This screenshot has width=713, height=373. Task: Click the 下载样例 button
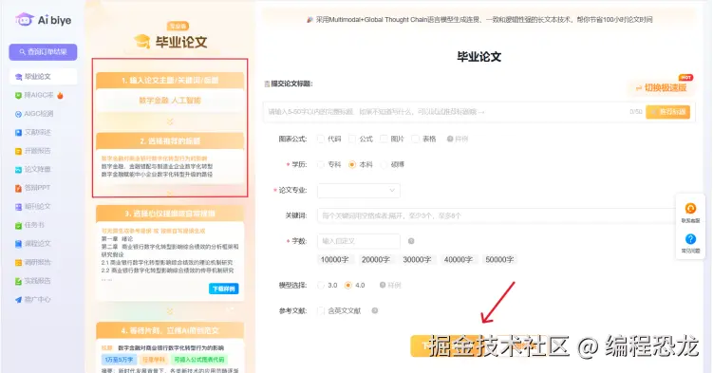point(224,289)
